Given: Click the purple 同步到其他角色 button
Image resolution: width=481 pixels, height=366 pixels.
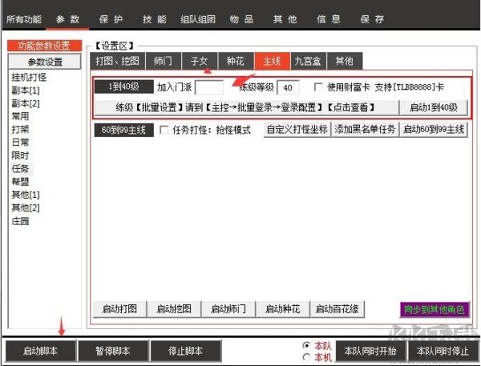Looking at the screenshot, I should point(434,309).
